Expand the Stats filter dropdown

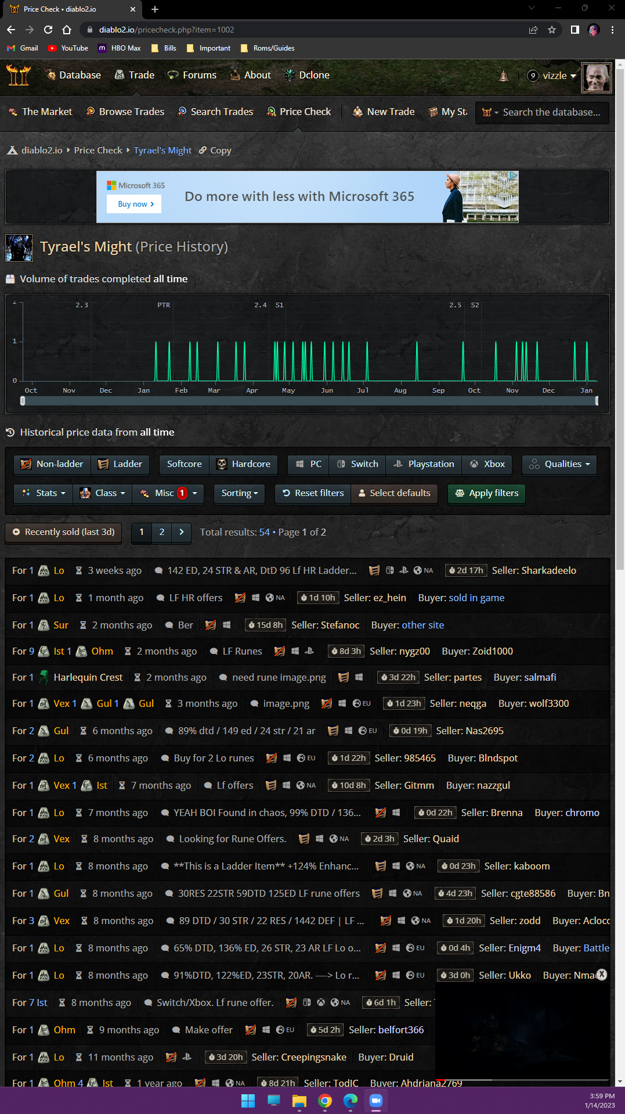click(43, 493)
